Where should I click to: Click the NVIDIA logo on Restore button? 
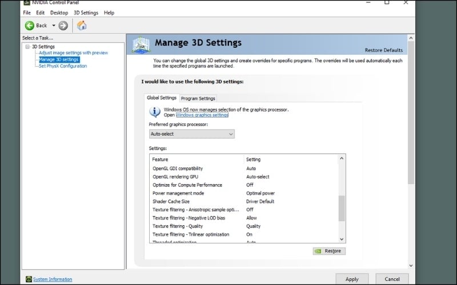318,251
